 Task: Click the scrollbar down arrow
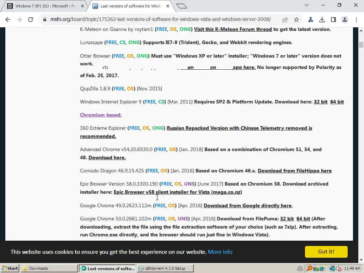361,260
